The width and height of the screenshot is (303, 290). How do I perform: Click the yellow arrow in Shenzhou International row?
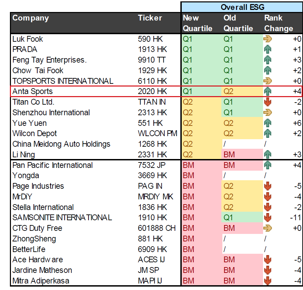(267, 113)
